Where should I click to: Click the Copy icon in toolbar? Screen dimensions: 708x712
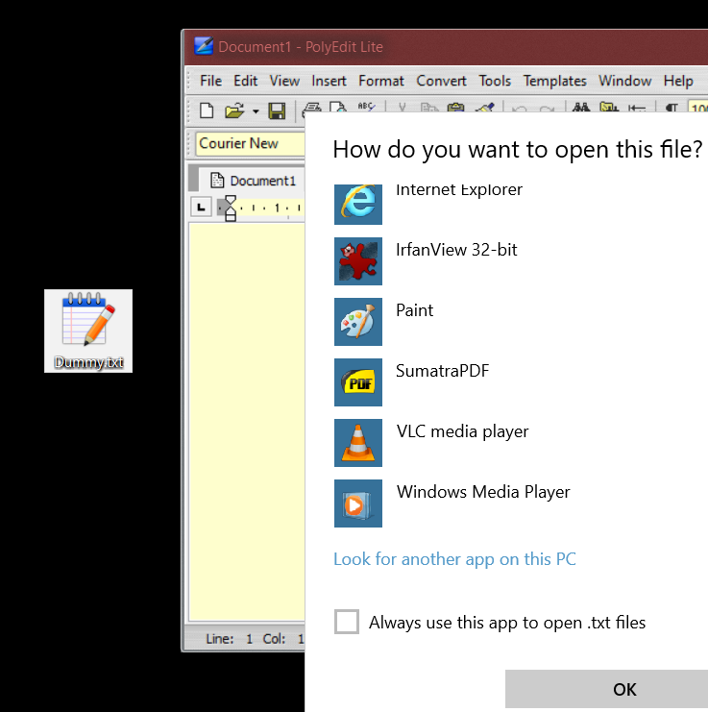pyautogui.click(x=428, y=108)
